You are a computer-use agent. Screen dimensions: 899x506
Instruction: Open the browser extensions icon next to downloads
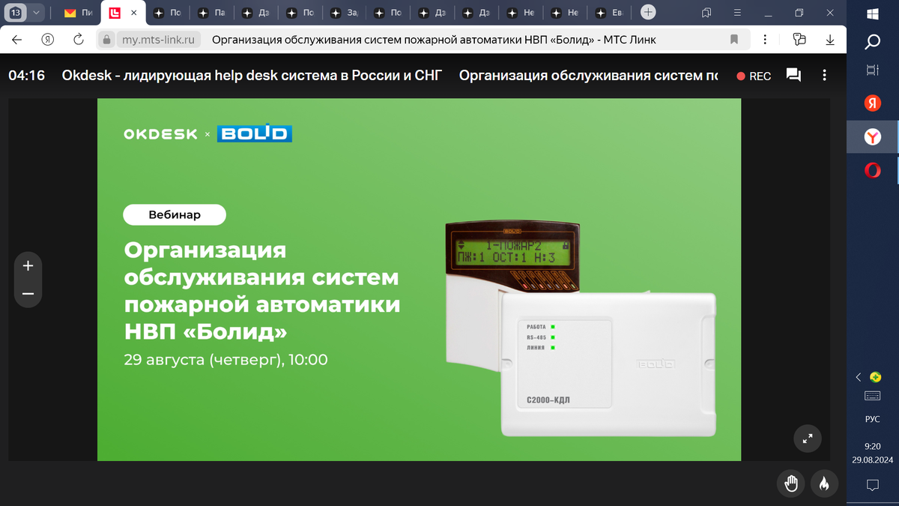(x=799, y=40)
